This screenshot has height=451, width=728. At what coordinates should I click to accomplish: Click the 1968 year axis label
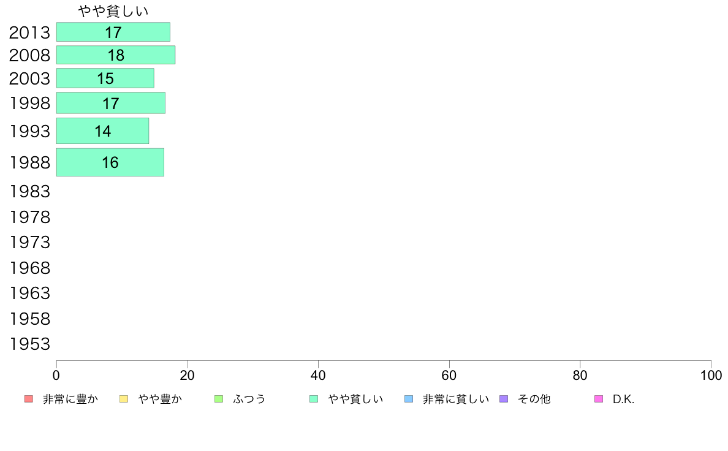click(29, 268)
